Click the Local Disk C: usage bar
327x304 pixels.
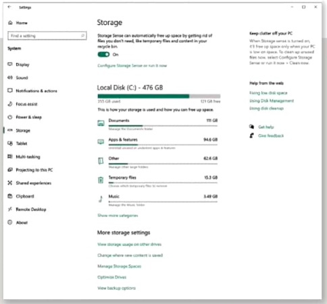[x=159, y=96]
